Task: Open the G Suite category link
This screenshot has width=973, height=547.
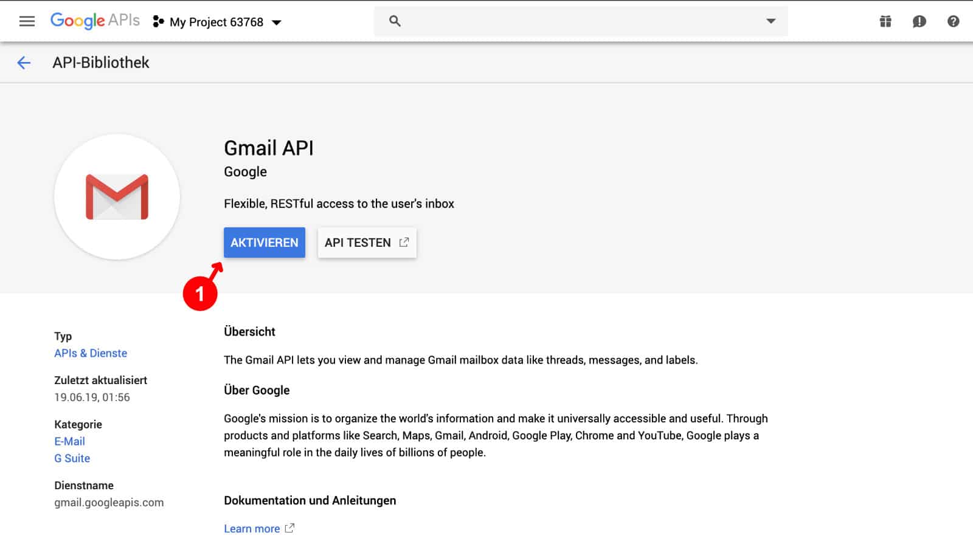Action: (72, 458)
